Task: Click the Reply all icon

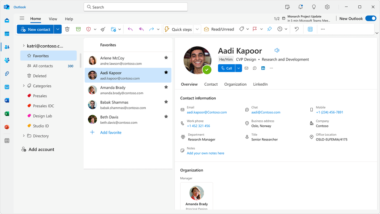Action: coord(141,29)
